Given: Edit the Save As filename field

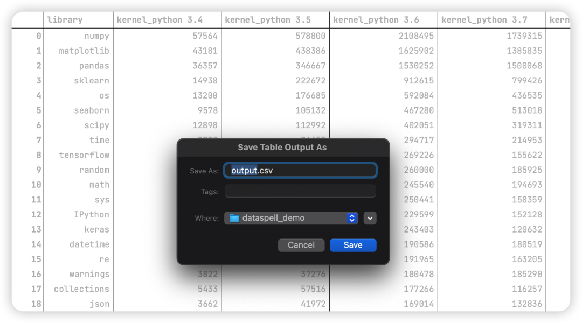Looking at the screenshot, I should [300, 171].
